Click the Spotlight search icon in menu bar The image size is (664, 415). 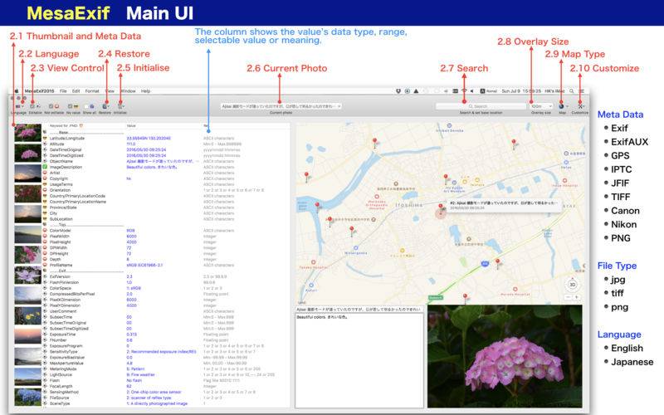point(572,91)
